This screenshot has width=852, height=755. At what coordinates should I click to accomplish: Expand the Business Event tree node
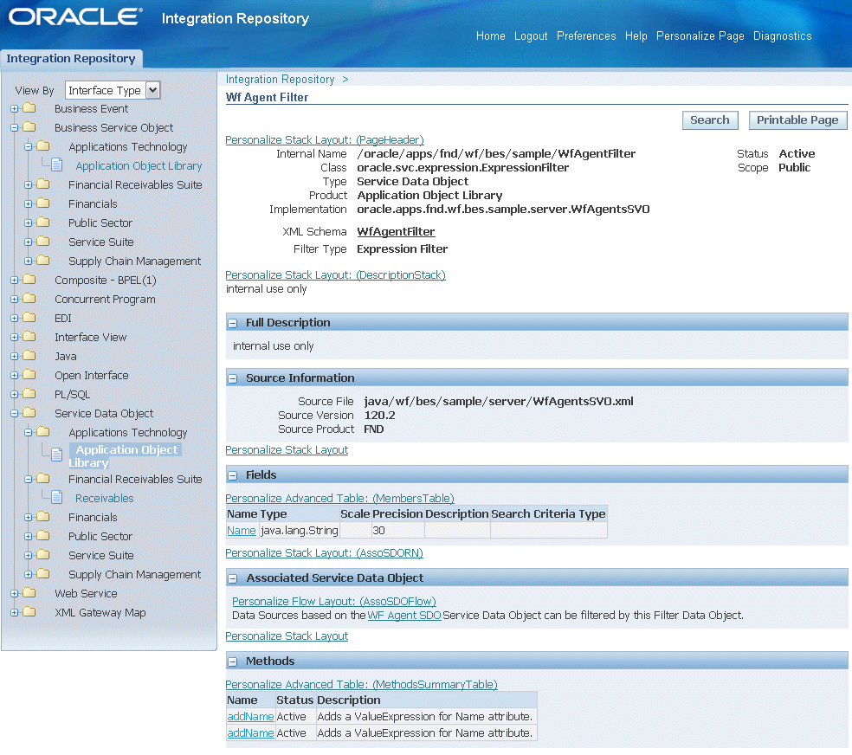[14, 108]
